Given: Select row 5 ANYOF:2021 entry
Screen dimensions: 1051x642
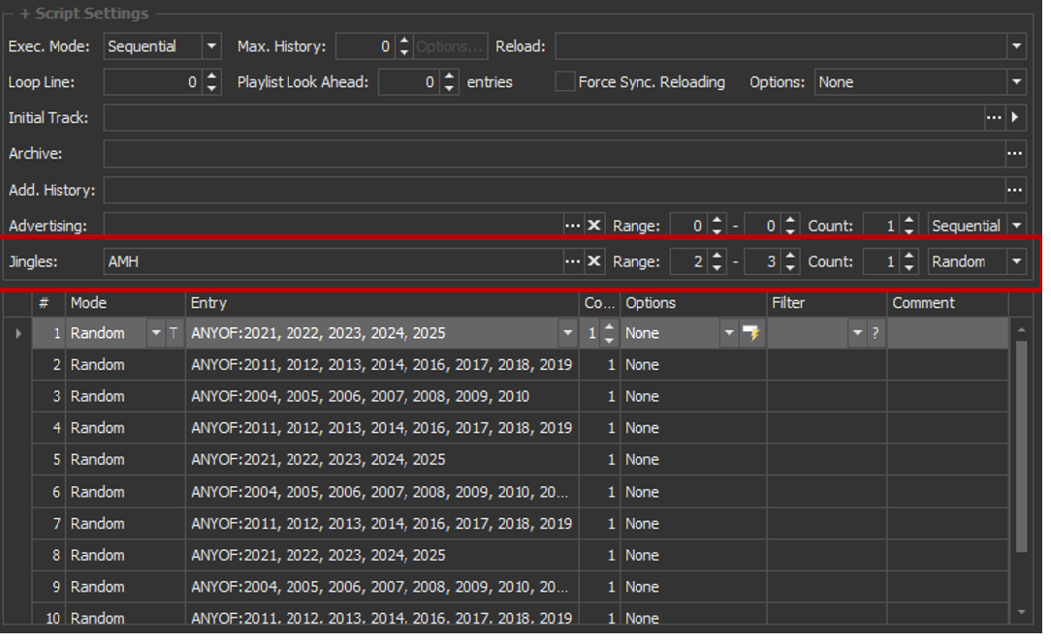Looking at the screenshot, I should (x=318, y=460).
